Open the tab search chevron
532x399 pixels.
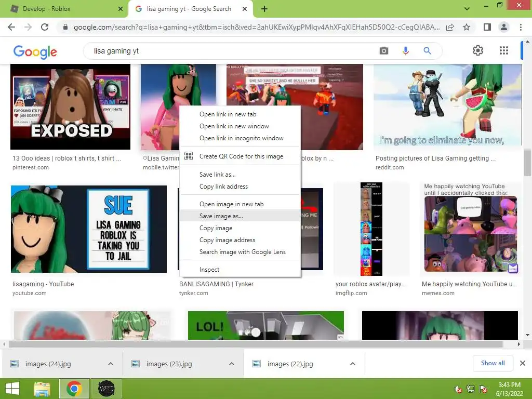tap(467, 9)
